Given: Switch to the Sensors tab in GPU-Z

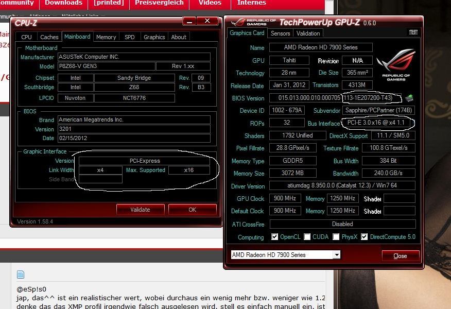Looking at the screenshot, I should [x=281, y=33].
